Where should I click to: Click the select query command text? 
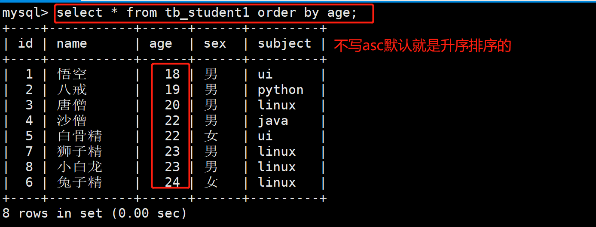tap(207, 13)
